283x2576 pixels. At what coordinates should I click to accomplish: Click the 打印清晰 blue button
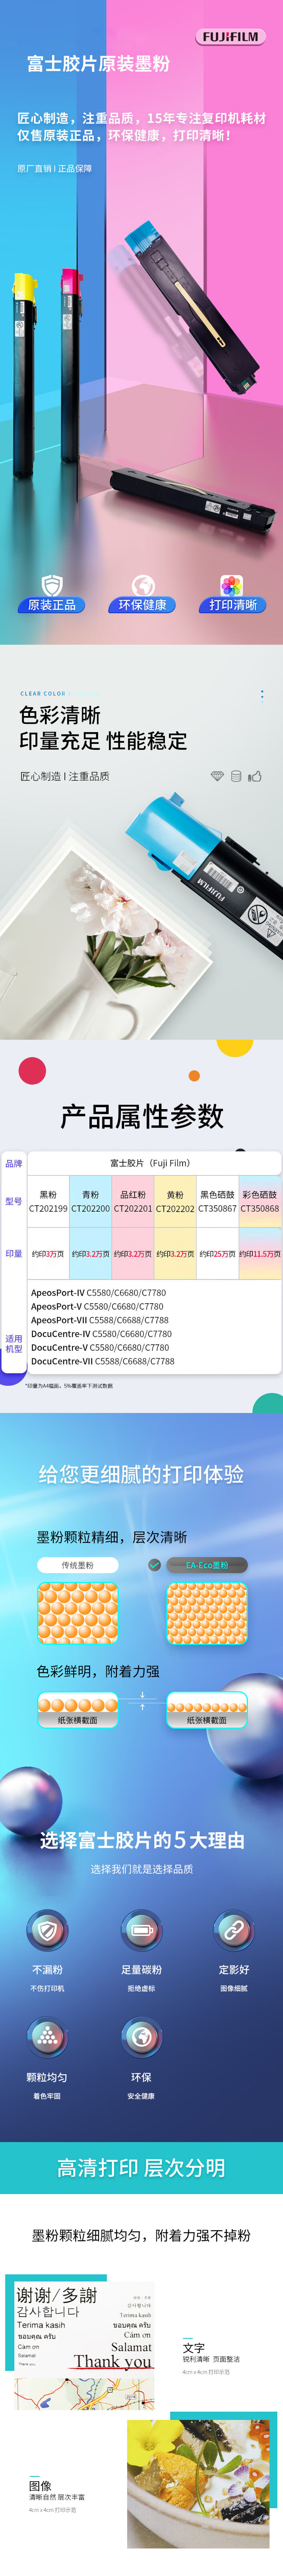[x=233, y=605]
